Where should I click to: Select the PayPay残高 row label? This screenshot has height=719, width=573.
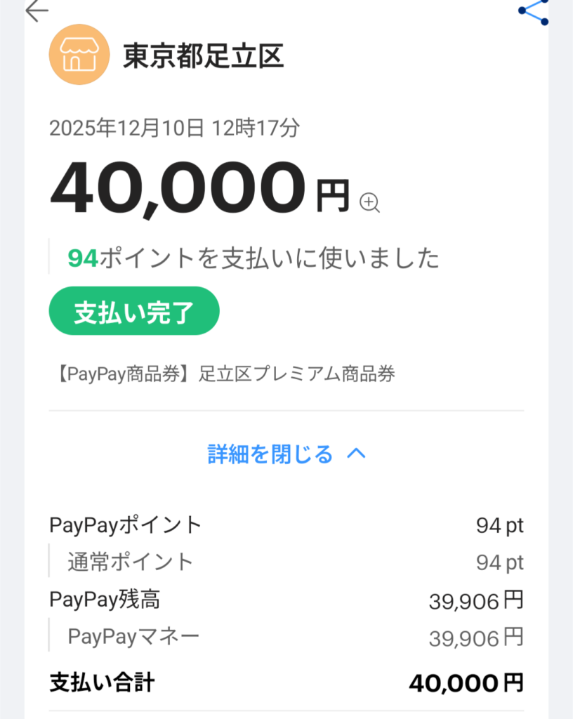tap(105, 600)
